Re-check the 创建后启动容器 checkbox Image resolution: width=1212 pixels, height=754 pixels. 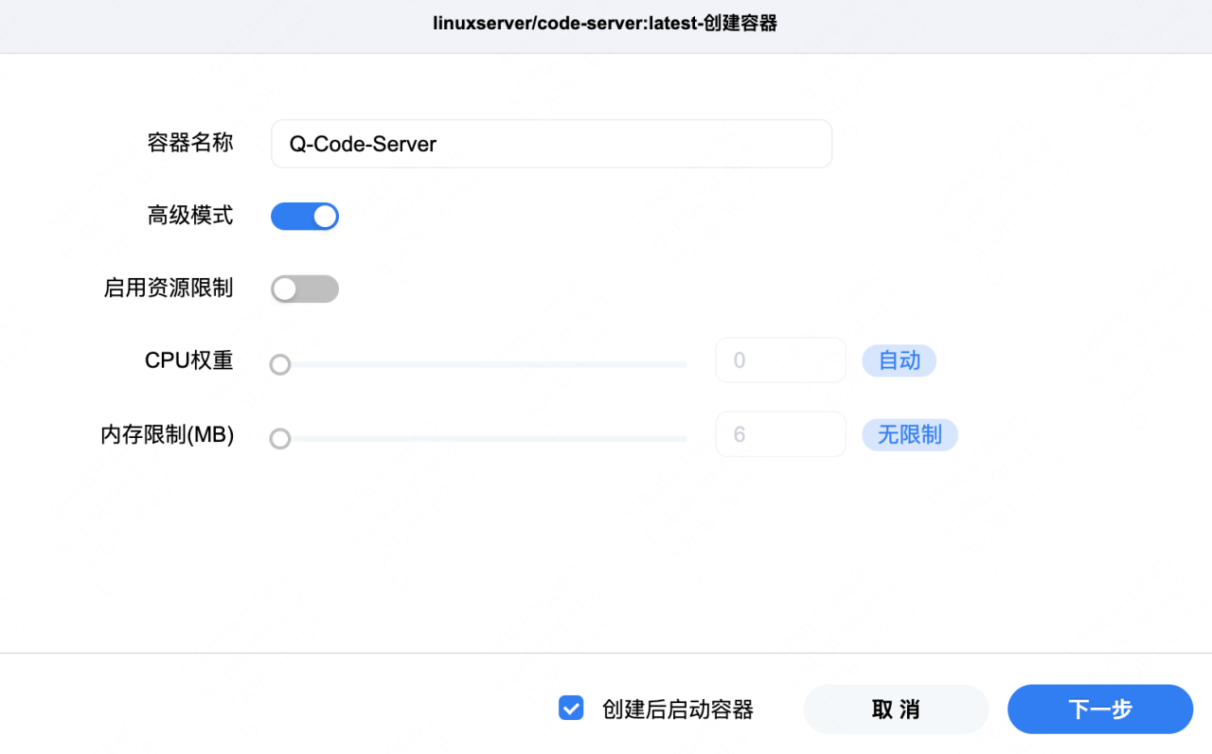click(x=571, y=707)
